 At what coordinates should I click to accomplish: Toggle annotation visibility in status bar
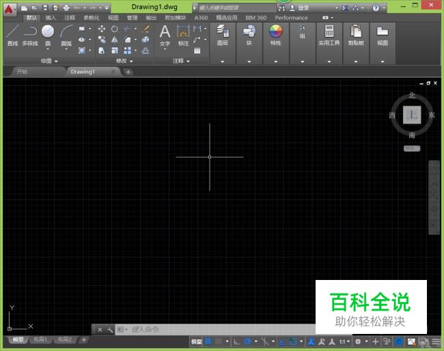coord(311,341)
